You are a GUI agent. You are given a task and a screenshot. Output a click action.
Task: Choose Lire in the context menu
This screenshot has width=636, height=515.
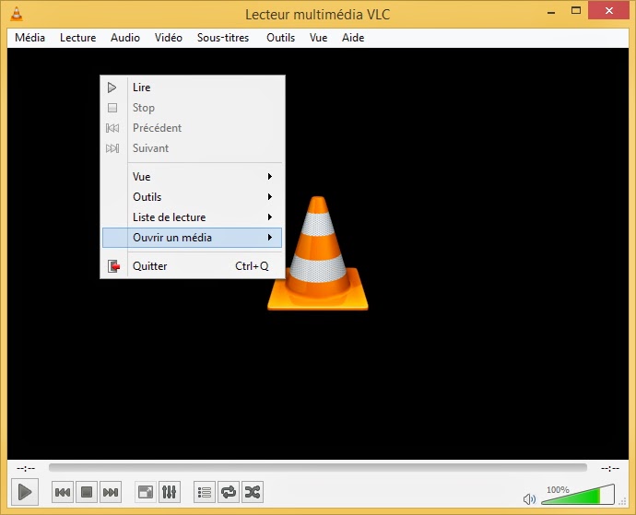192,88
